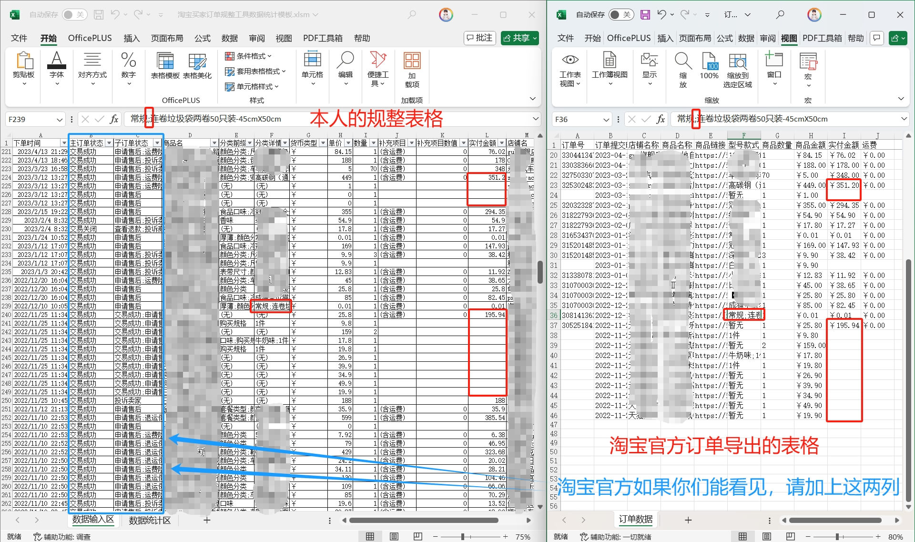This screenshot has height=542, width=915.
Task: Open the 公式 tab in right window
Action: (x=724, y=38)
